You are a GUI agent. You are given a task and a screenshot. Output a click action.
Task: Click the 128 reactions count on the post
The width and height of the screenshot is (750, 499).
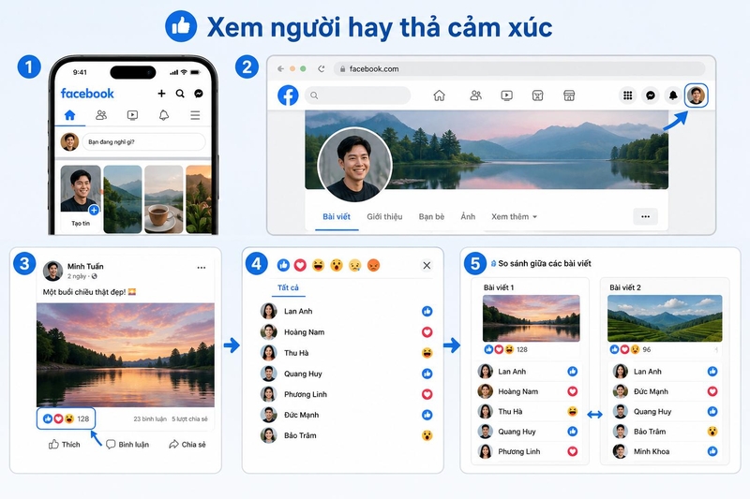click(66, 418)
